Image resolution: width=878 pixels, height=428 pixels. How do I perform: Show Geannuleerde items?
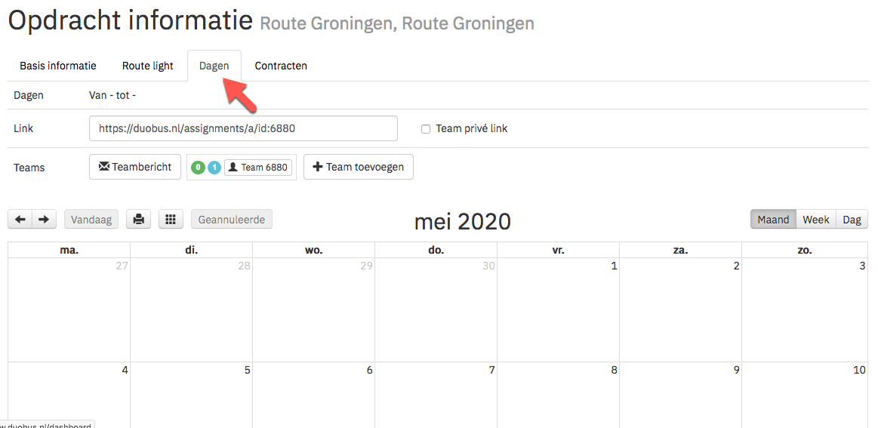coord(232,219)
